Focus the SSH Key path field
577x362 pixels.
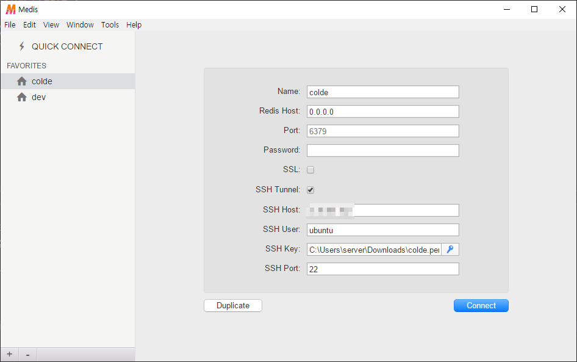375,250
